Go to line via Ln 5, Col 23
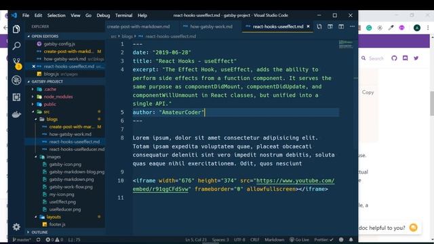This screenshot has width=434, height=244. coord(196,239)
